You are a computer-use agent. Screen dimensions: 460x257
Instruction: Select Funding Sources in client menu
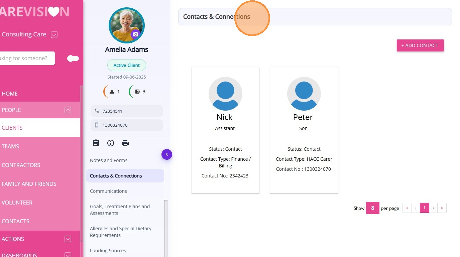coord(108,251)
